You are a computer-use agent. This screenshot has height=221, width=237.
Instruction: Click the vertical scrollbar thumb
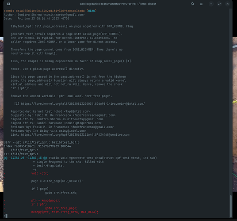tap(231, 206)
